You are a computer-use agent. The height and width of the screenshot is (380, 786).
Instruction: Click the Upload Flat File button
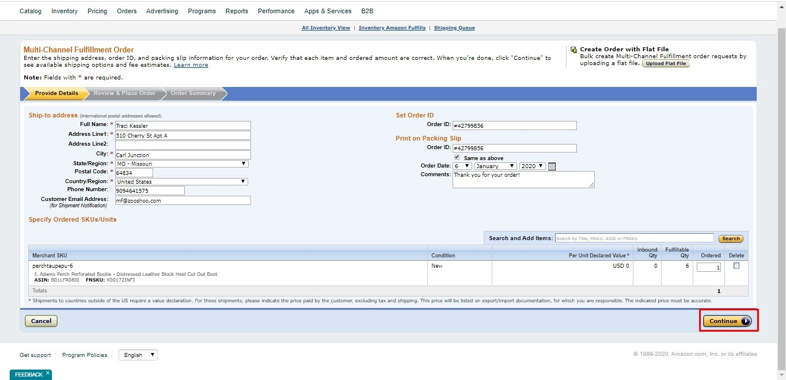pos(666,64)
